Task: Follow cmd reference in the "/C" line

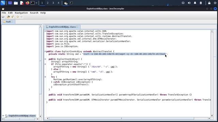Action: pos(108,72)
